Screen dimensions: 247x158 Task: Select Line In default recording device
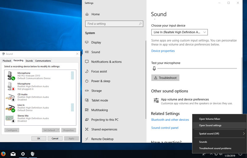pyautogui.click(x=40, y=108)
